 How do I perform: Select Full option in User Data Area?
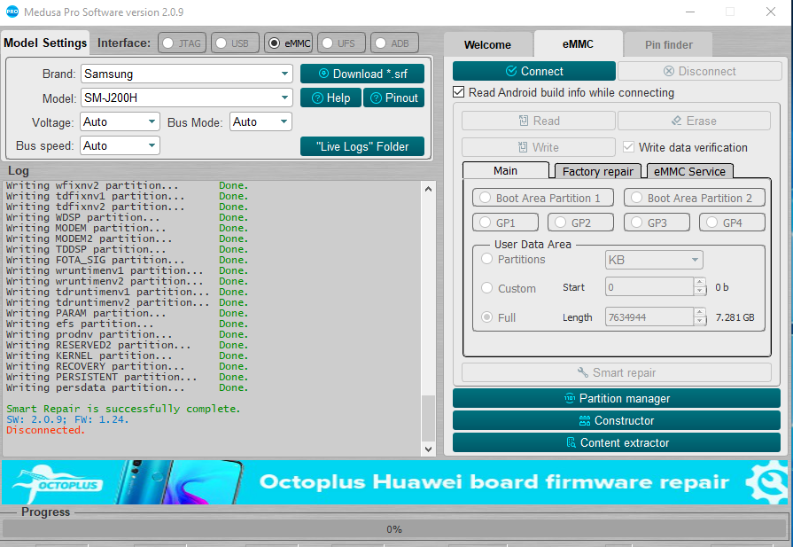click(487, 316)
